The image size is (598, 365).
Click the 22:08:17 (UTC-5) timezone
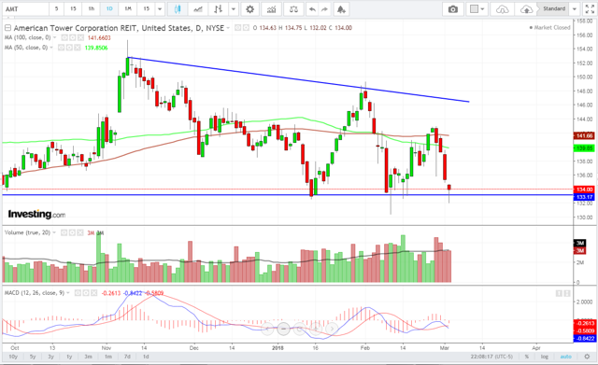(x=491, y=357)
